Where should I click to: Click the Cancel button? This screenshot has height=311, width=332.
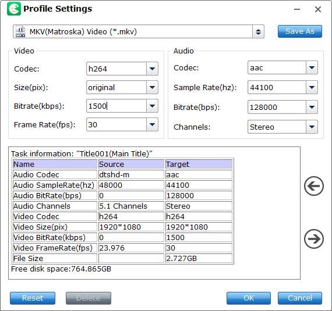300,298
